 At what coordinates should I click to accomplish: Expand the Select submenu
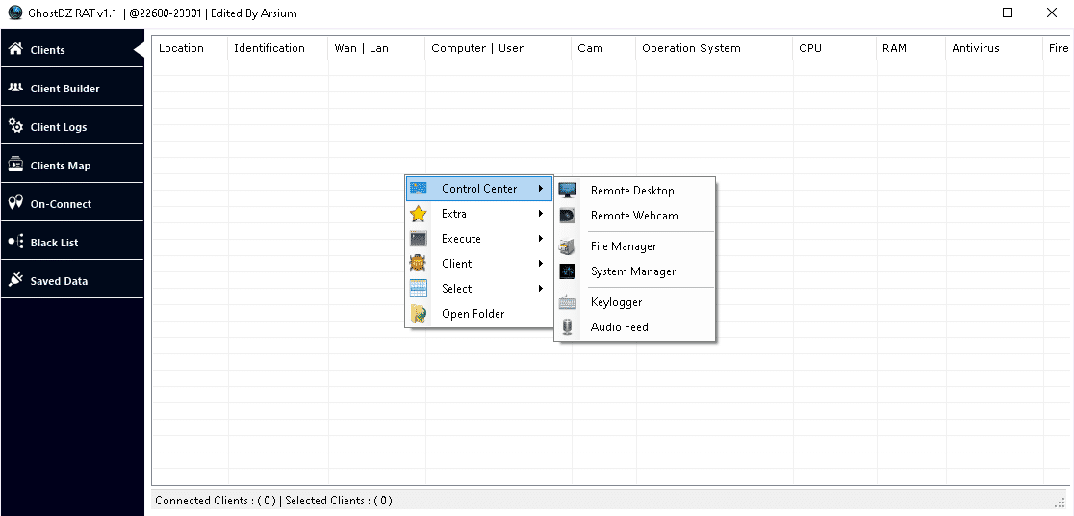tap(479, 289)
